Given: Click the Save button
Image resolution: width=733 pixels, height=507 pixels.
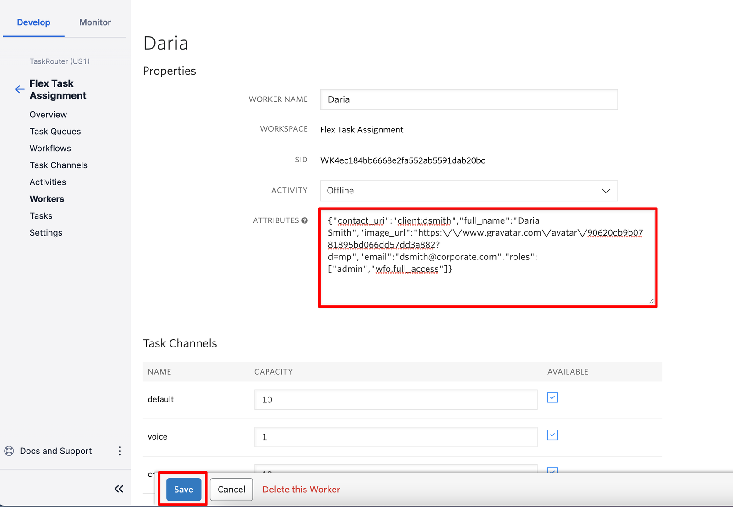Looking at the screenshot, I should pos(183,489).
